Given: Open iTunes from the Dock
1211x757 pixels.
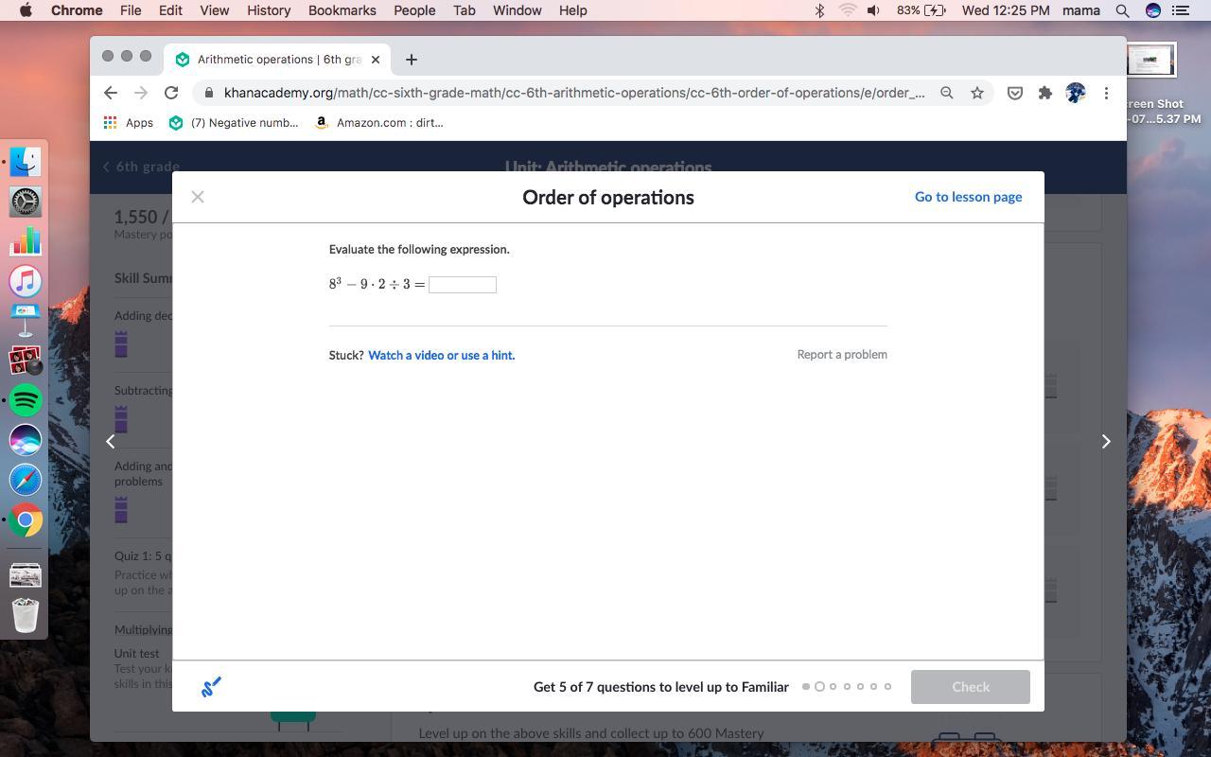Looking at the screenshot, I should [x=26, y=281].
